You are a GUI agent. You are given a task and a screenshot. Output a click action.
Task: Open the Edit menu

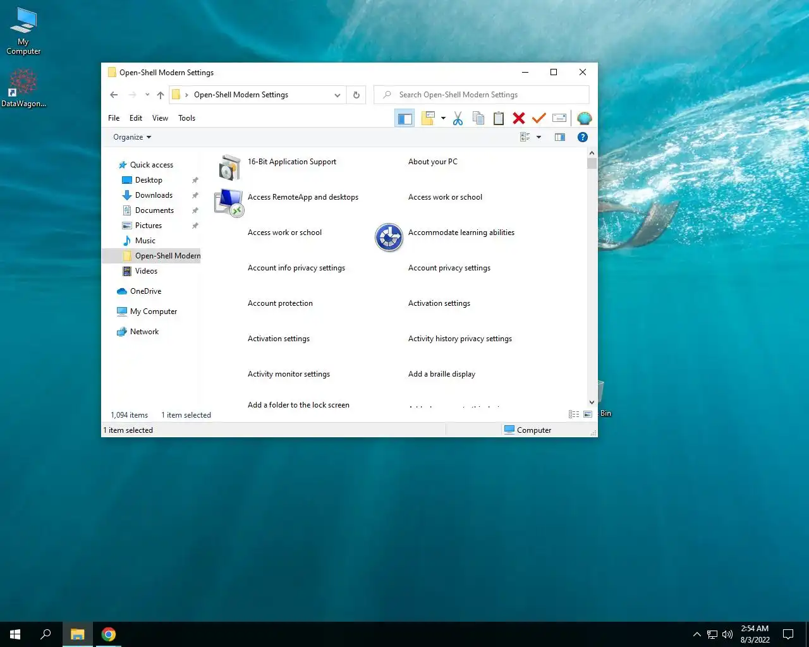136,118
